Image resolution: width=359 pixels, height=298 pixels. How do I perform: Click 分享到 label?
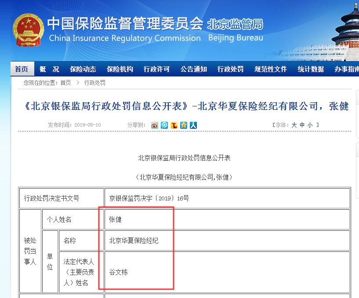click(x=137, y=125)
